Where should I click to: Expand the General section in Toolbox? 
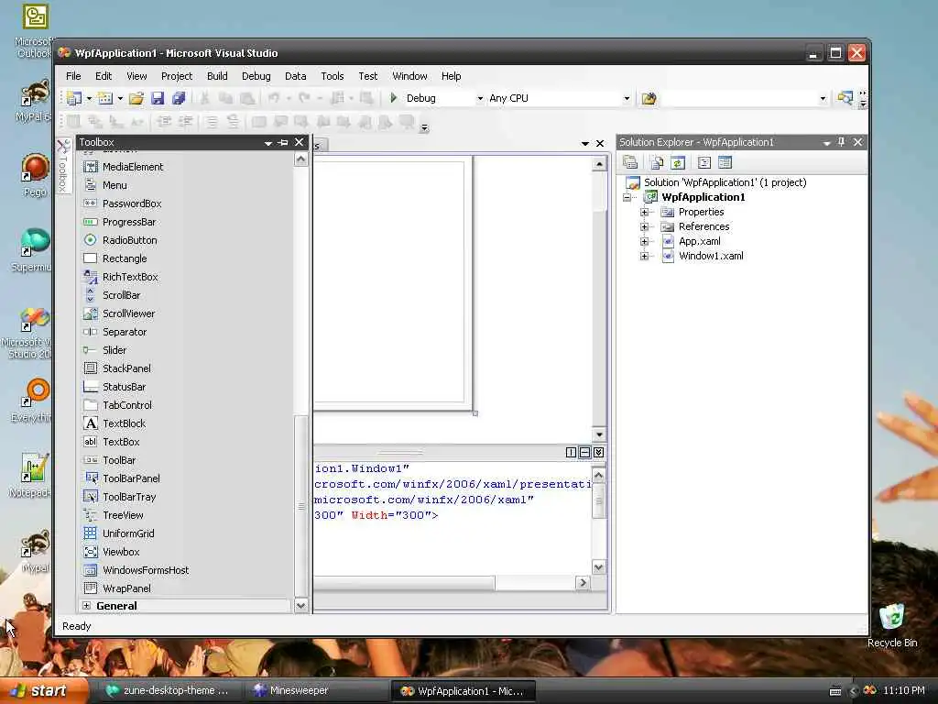click(87, 606)
